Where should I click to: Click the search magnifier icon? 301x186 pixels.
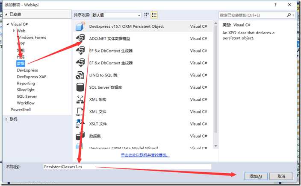click(x=289, y=15)
